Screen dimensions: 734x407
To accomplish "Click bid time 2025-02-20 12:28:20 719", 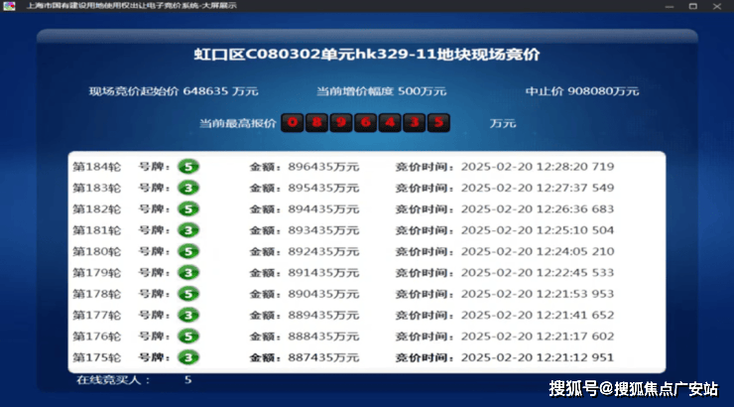I will [538, 167].
